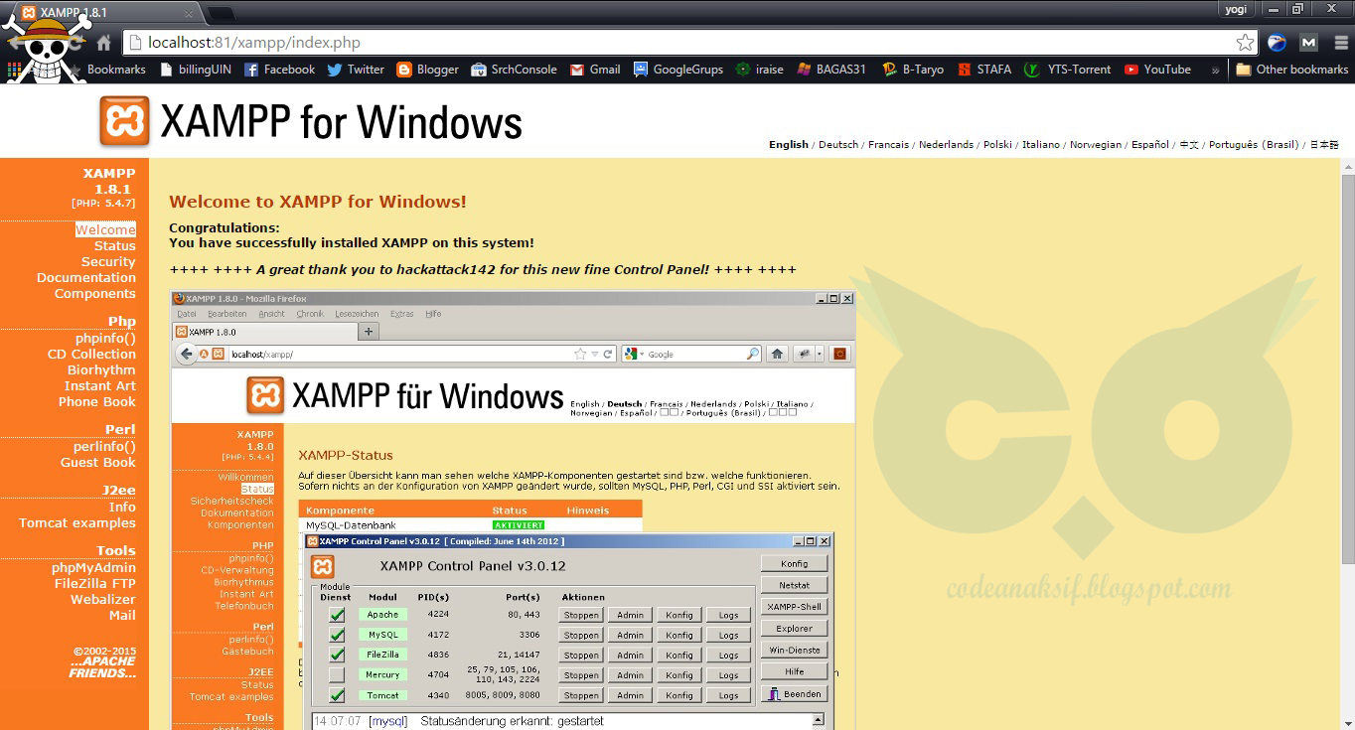1355x730 pixels.
Task: Open the Twitter bookmark
Action: [x=356, y=70]
